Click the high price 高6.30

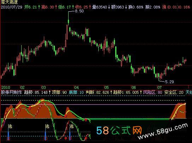point(48,7)
